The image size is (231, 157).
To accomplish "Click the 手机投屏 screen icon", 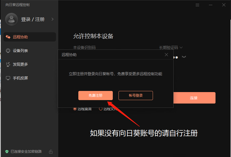I will click(x=8, y=78).
